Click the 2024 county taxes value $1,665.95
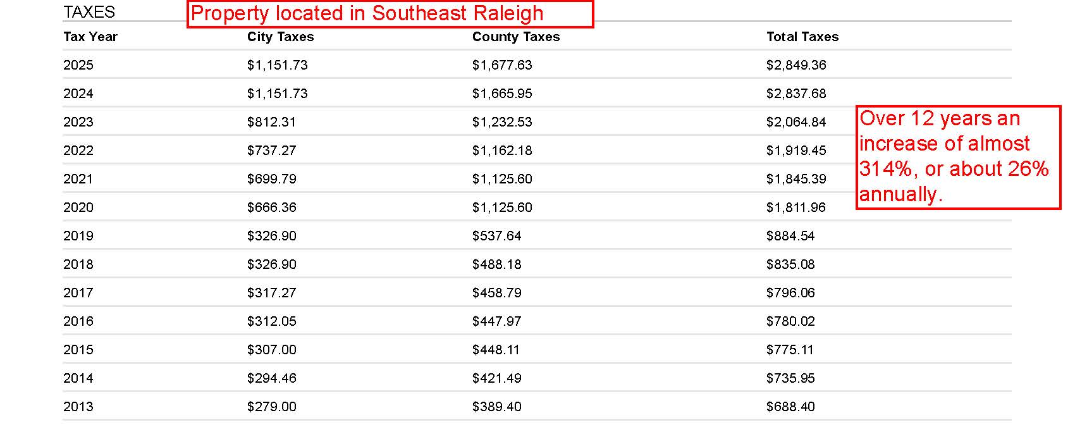1075x427 pixels. click(x=502, y=94)
